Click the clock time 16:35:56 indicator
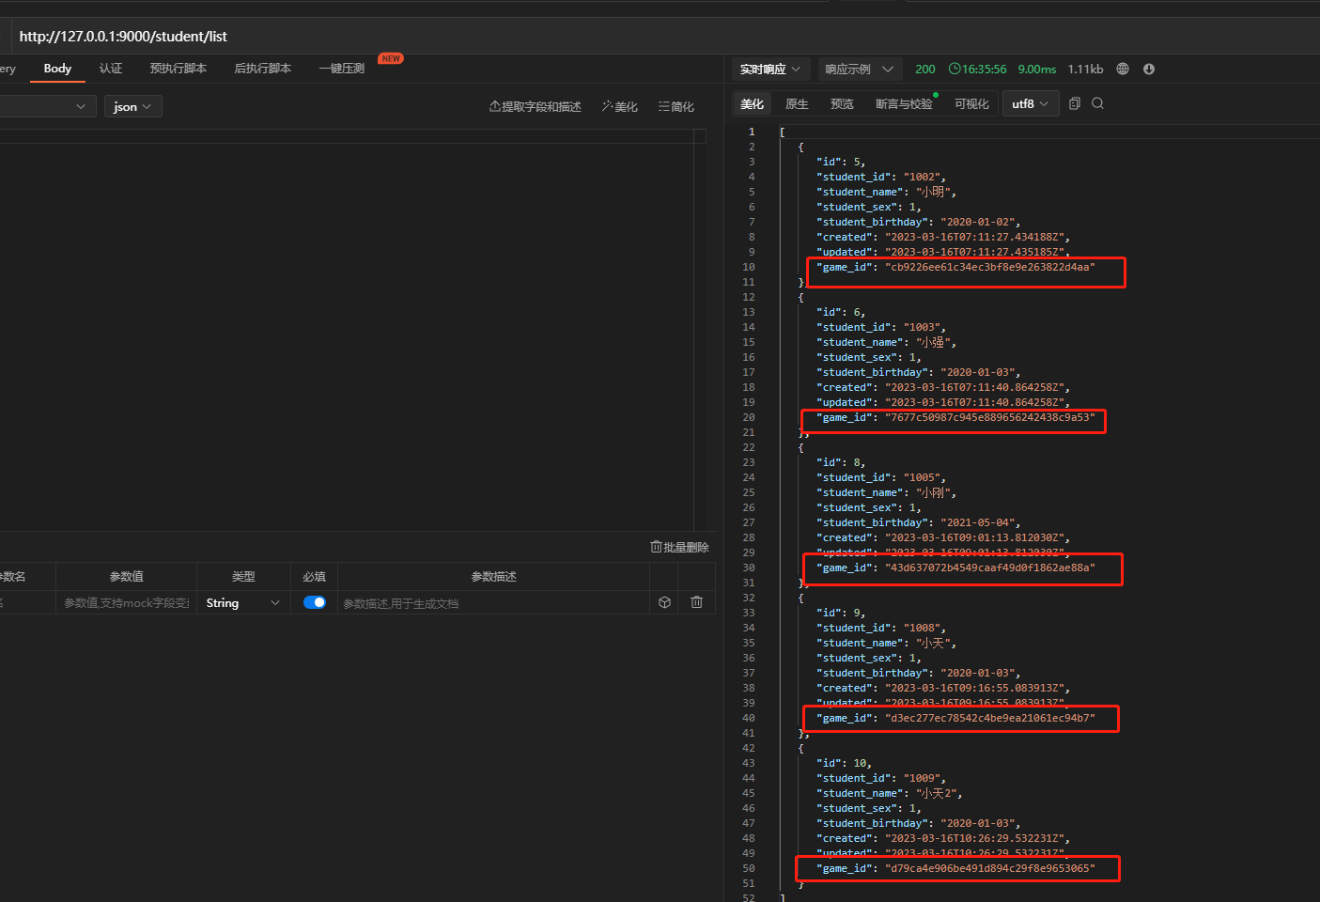 tap(977, 69)
